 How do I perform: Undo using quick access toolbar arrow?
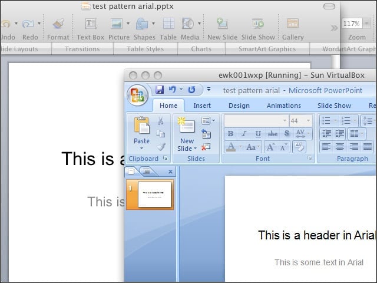click(x=172, y=90)
